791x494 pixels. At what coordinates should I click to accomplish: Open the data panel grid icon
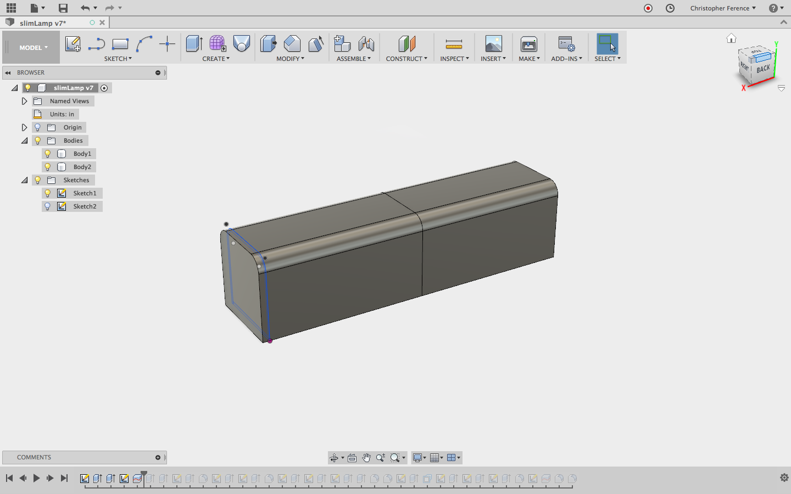pos(11,8)
